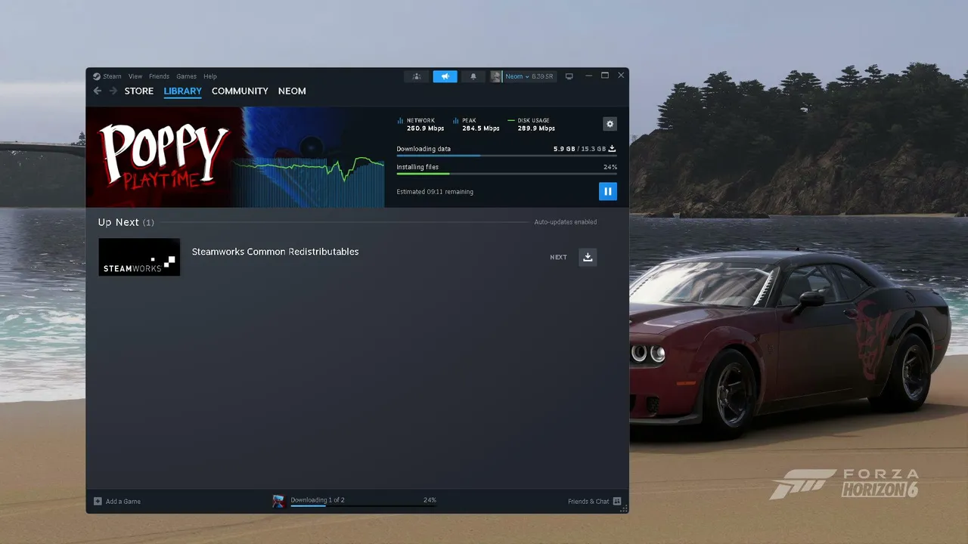Click the Downloading data label
The width and height of the screenshot is (968, 544).
point(423,149)
